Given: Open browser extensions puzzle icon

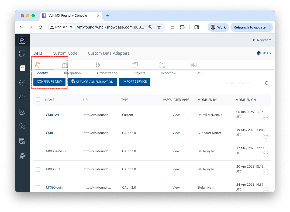Looking at the screenshot, I should point(182,27).
